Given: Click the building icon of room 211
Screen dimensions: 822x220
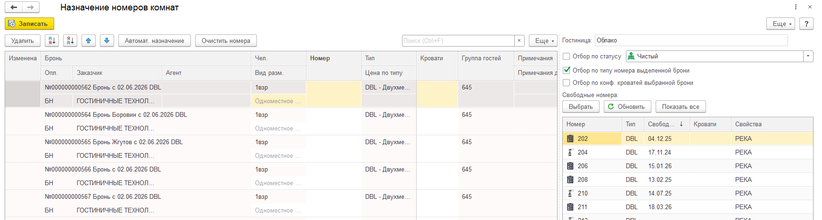Looking at the screenshot, I should 570,207.
